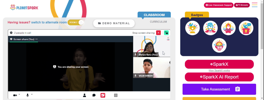Click the red X to stop screen sharing
264x100 pixels.
point(158,33)
